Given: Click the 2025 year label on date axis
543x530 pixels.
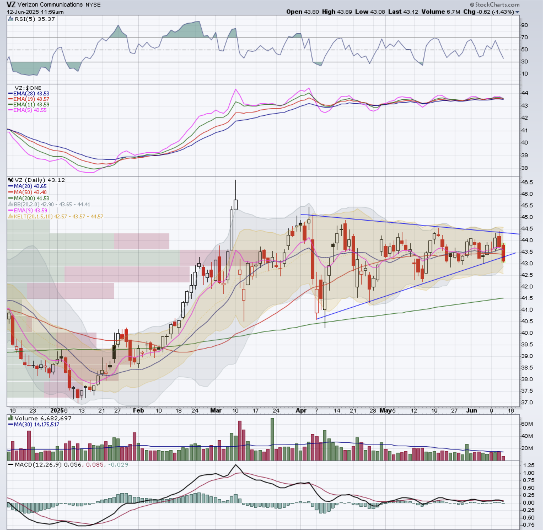Looking at the screenshot, I should click(x=57, y=410).
